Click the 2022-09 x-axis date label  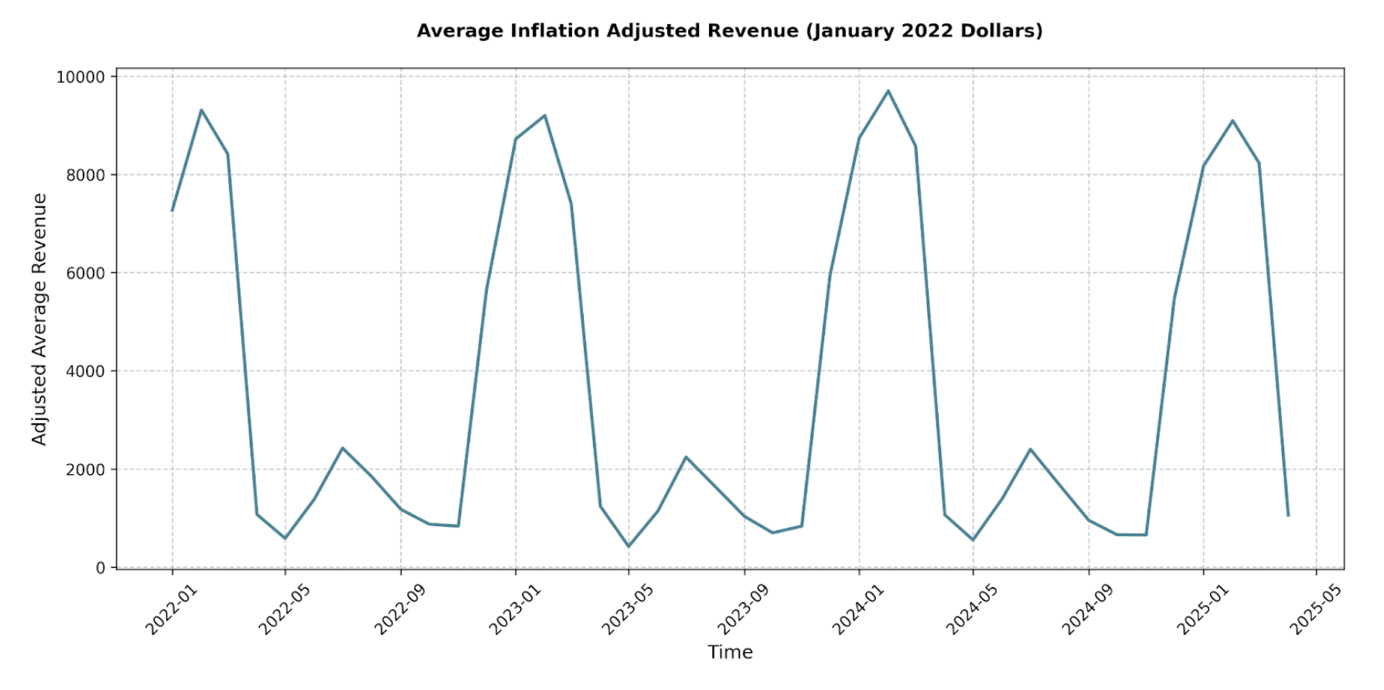coord(400,610)
